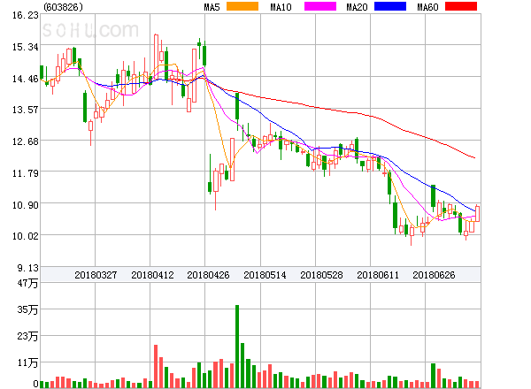
Task: Click the blue MA20 legend swatch
Action: click(390, 6)
